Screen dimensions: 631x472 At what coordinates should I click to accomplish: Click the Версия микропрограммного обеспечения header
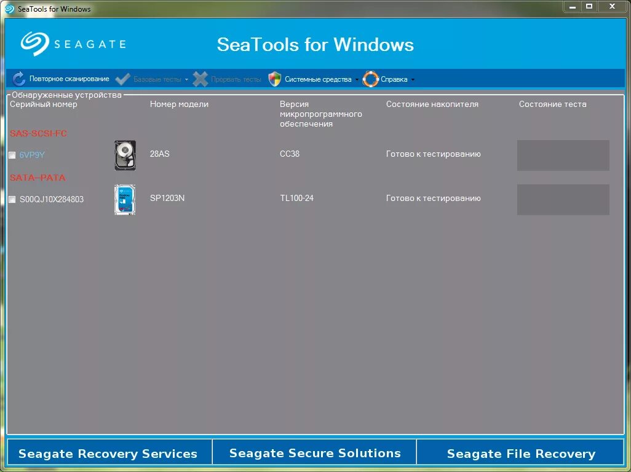point(321,114)
